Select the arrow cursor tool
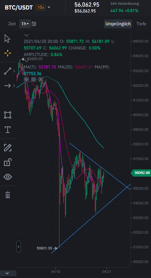The width and height of the screenshot is (151, 278). point(7,39)
